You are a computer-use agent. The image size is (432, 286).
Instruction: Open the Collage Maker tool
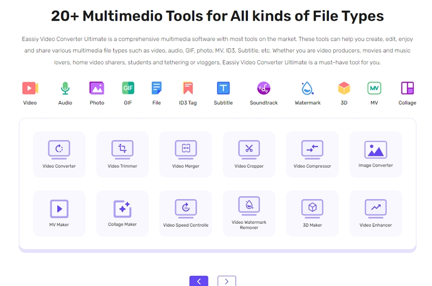click(122, 213)
